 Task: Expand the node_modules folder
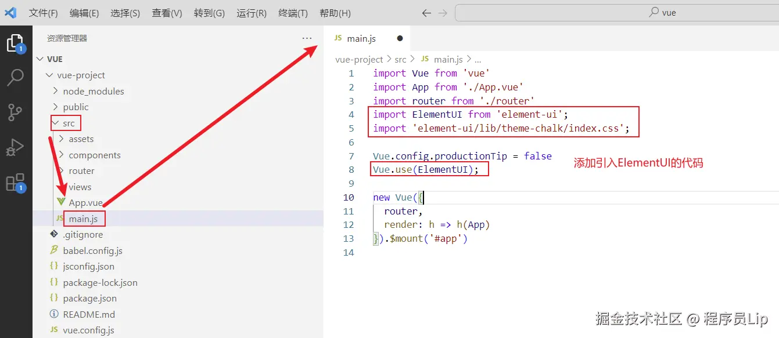[55, 91]
